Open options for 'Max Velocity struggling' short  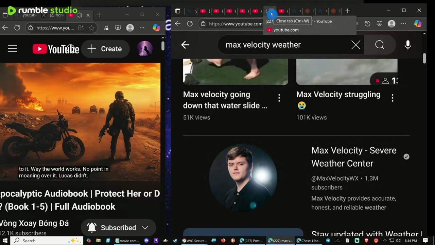pyautogui.click(x=393, y=98)
